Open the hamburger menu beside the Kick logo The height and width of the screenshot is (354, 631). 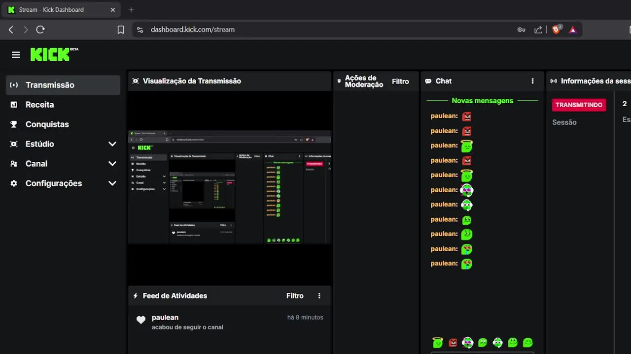[16, 55]
